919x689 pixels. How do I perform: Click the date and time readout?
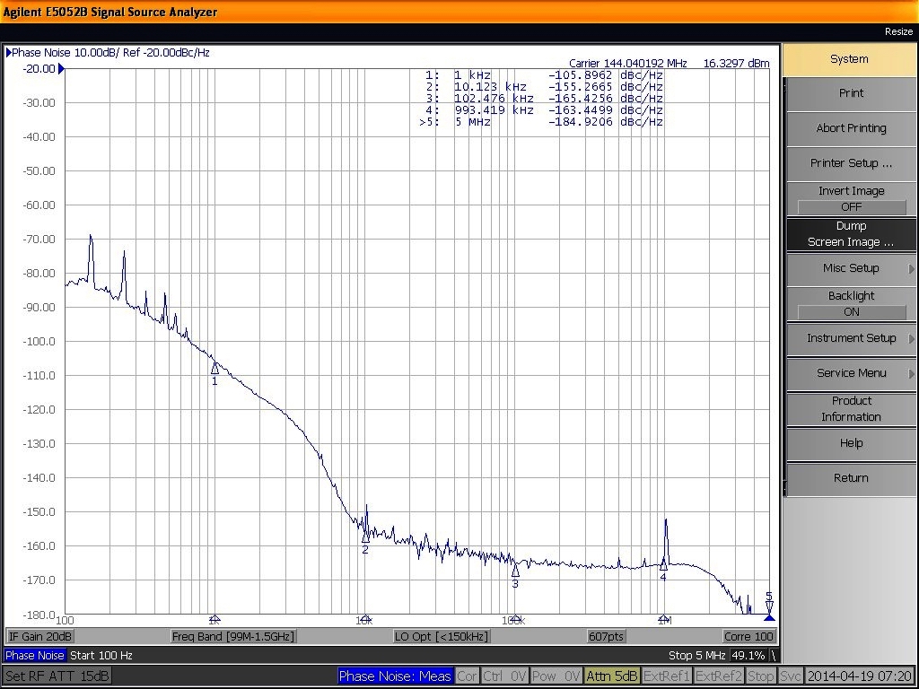pos(859,676)
